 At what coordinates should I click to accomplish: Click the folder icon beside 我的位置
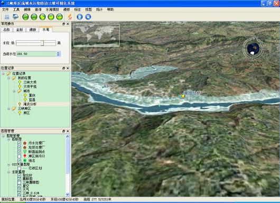[14, 78]
